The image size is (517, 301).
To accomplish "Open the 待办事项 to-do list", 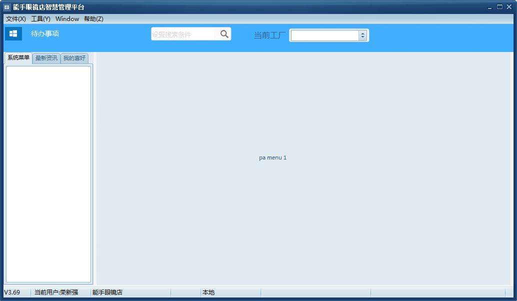I will tap(45, 34).
